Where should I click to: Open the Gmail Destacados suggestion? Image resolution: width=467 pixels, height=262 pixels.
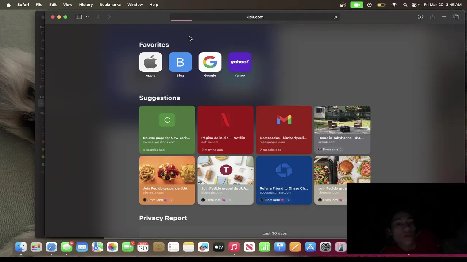pos(284,130)
